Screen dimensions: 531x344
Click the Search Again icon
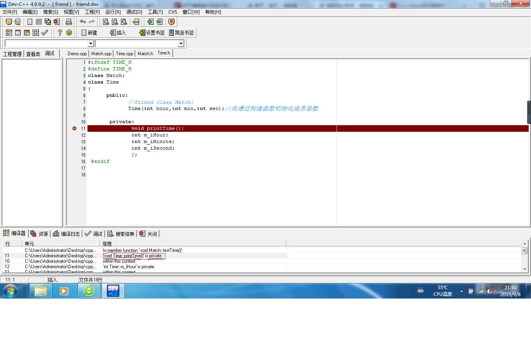click(x=124, y=22)
